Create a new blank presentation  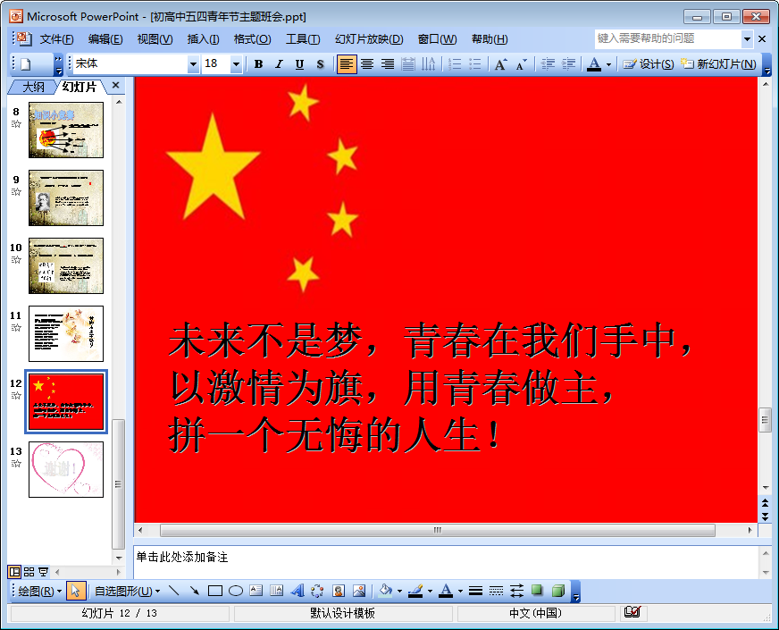[26, 64]
